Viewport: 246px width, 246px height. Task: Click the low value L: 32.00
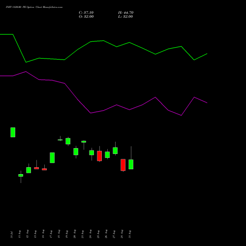[x=125, y=17]
